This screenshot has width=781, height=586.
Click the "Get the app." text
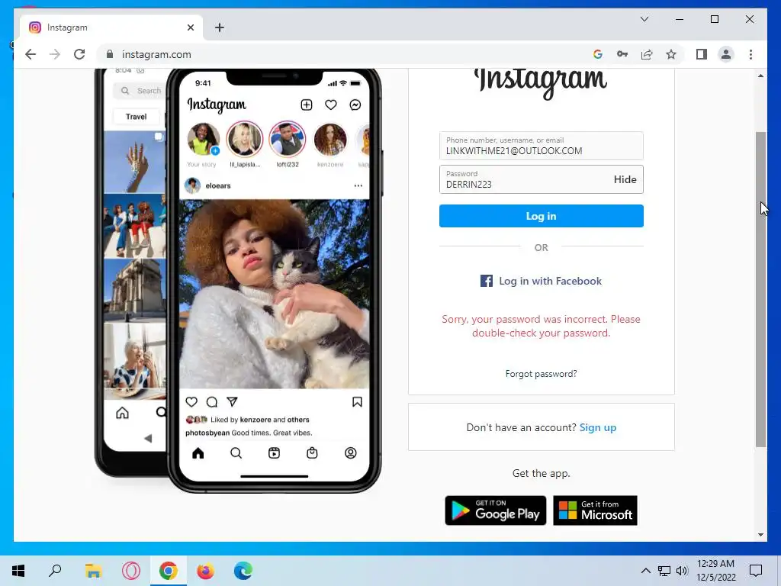tap(541, 473)
